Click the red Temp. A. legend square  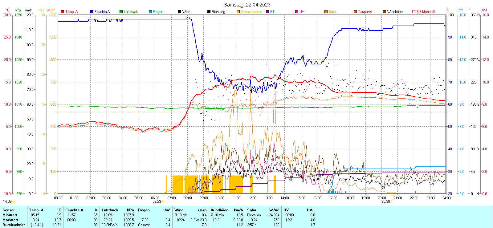[x=63, y=12]
